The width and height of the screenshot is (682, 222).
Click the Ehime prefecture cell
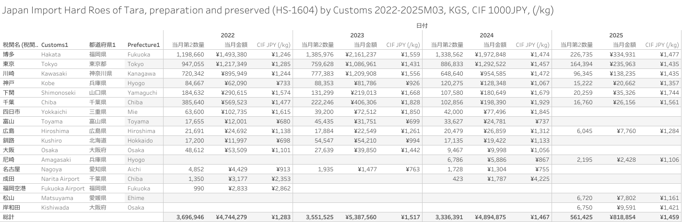pyautogui.click(x=136, y=198)
